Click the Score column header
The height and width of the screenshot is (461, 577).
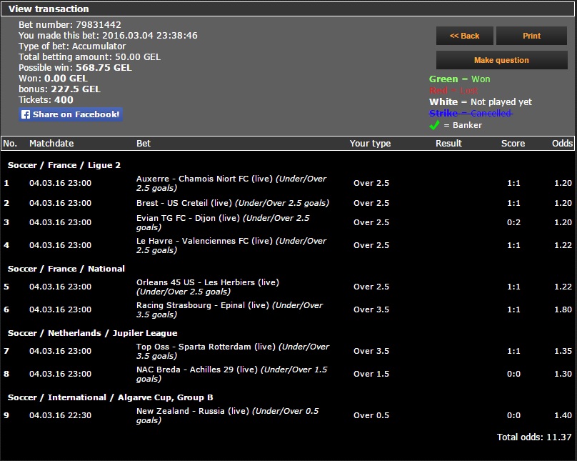[x=513, y=144]
